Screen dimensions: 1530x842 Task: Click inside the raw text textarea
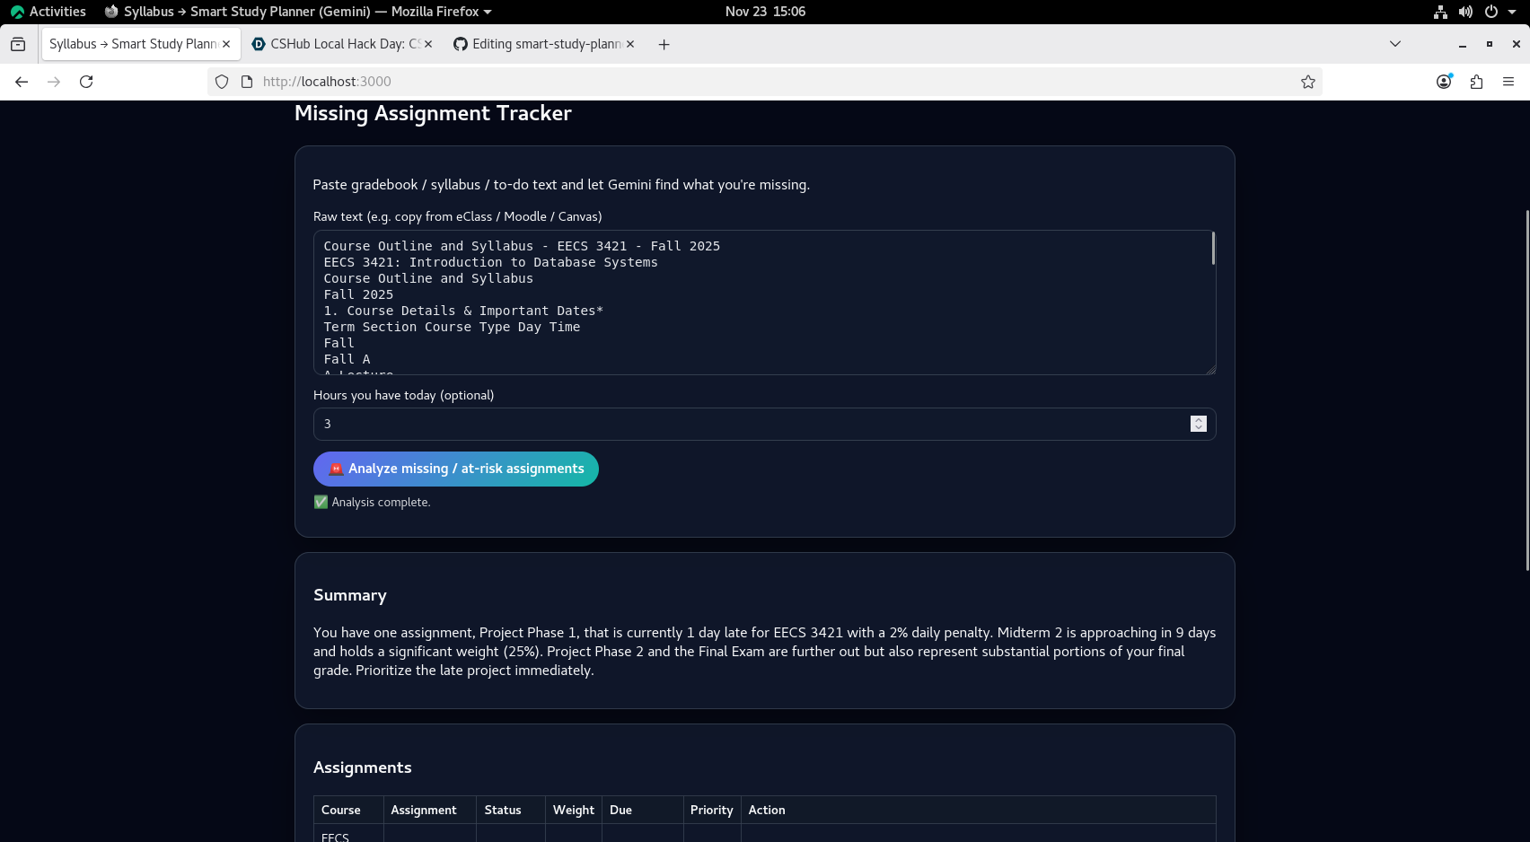[x=764, y=303]
